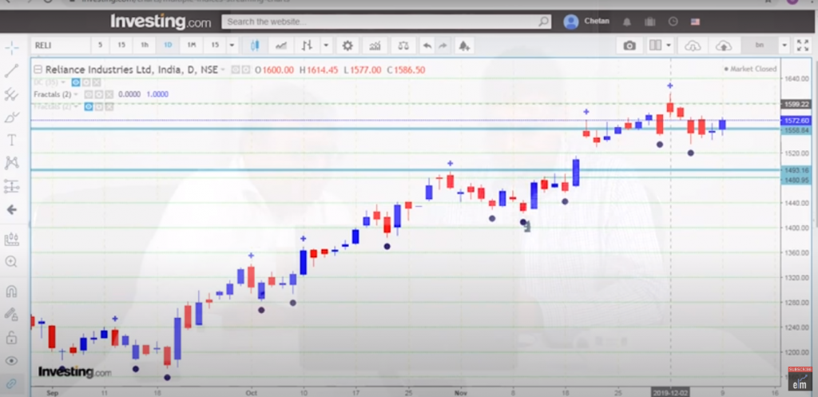
Task: Redo the chart action
Action: tap(443, 46)
